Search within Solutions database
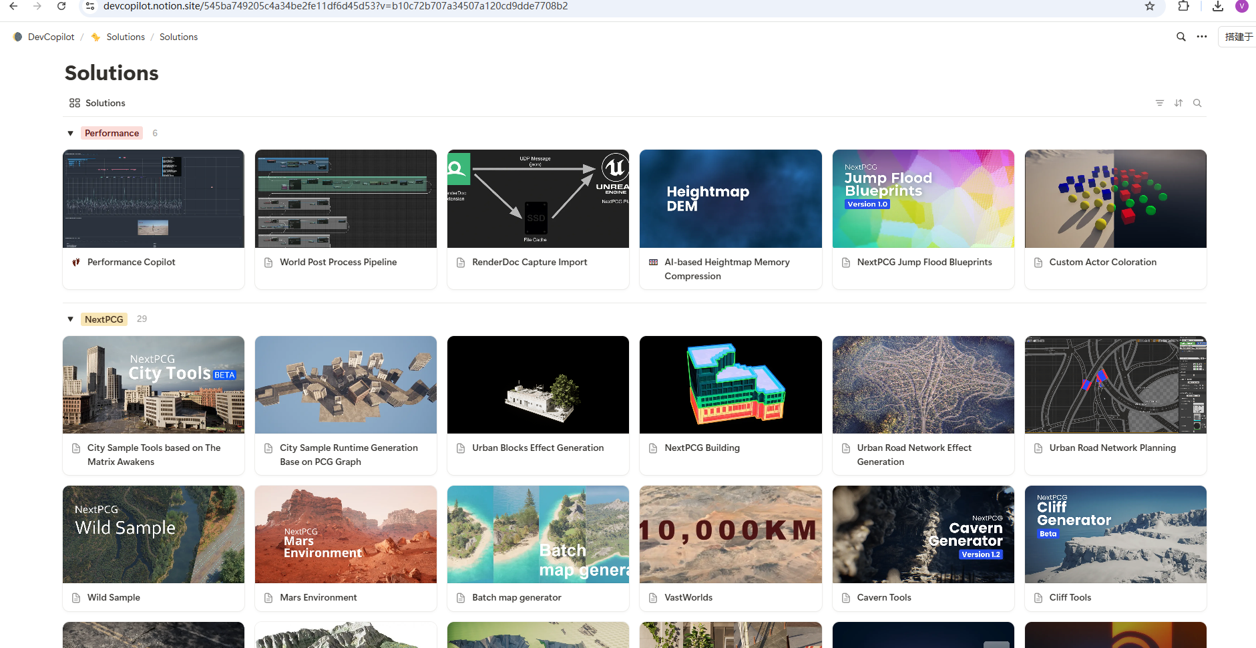The image size is (1256, 648). click(x=1197, y=103)
